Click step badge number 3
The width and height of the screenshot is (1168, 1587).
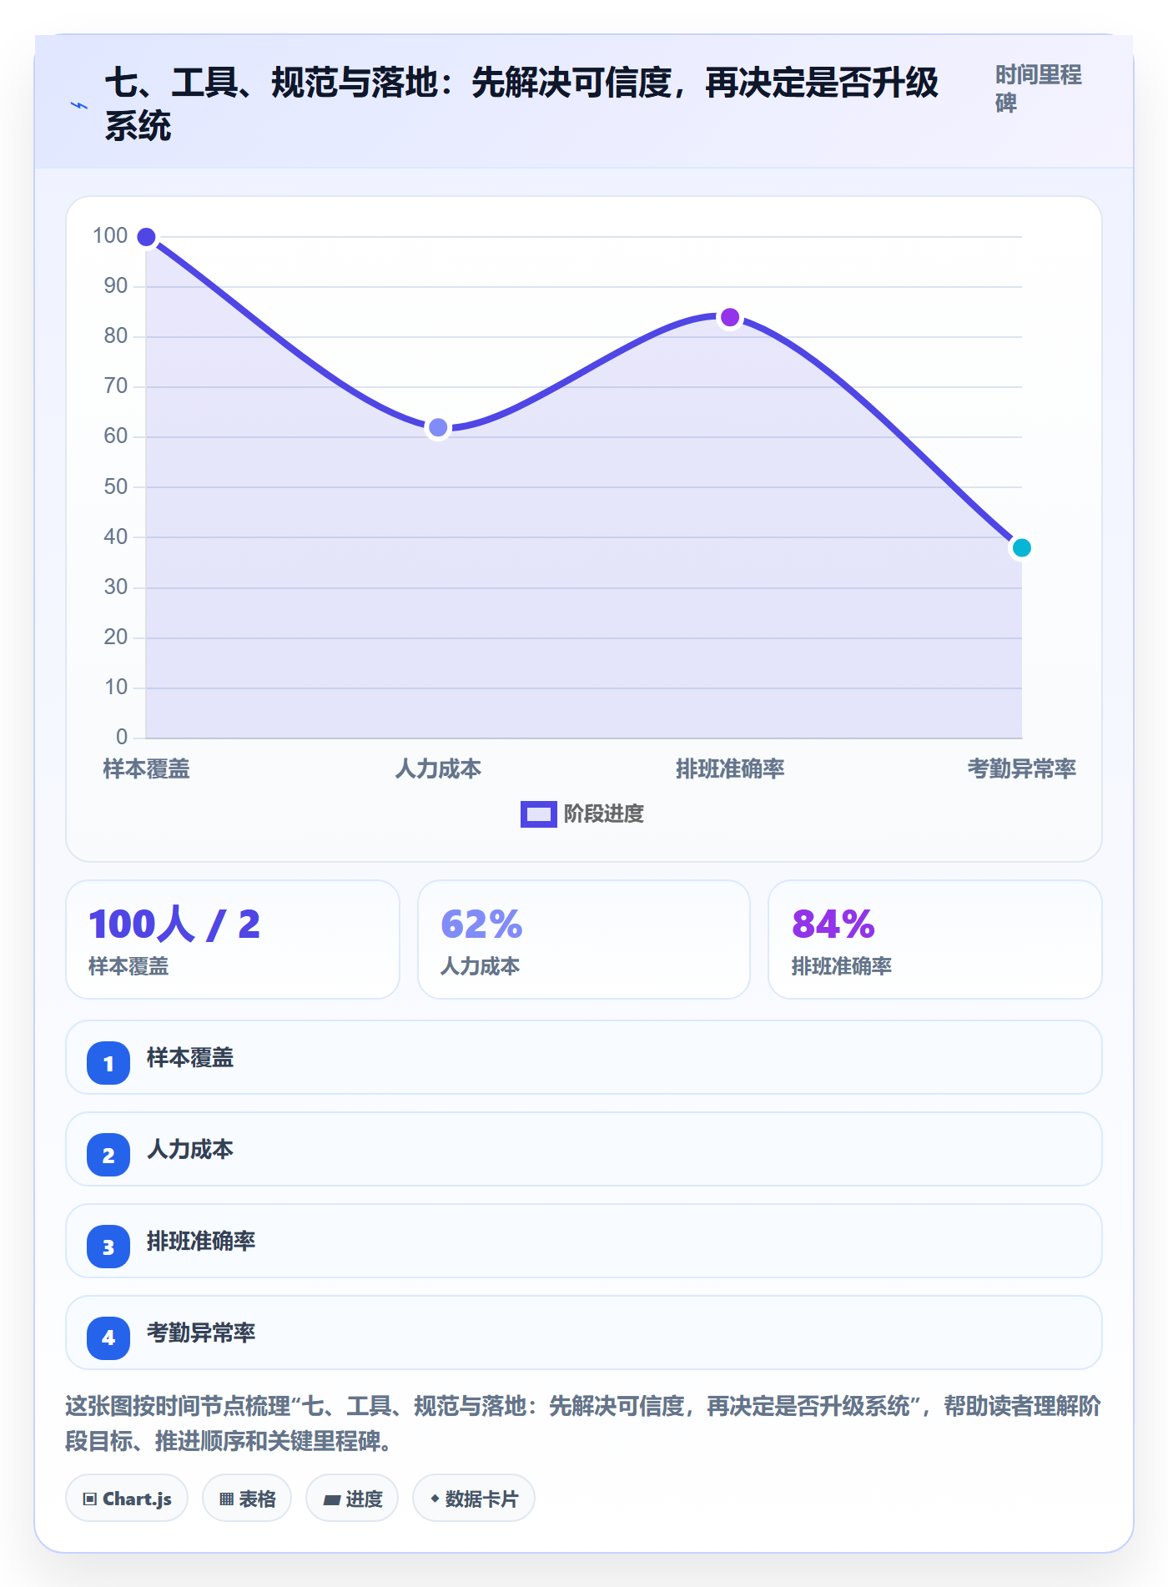coord(108,1247)
